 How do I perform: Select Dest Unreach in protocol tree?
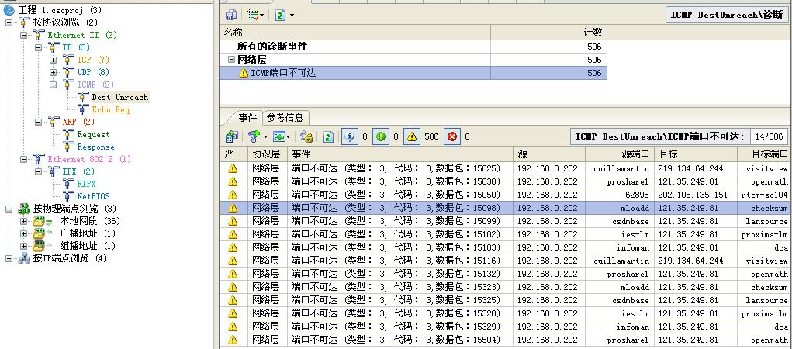pyautogui.click(x=119, y=97)
